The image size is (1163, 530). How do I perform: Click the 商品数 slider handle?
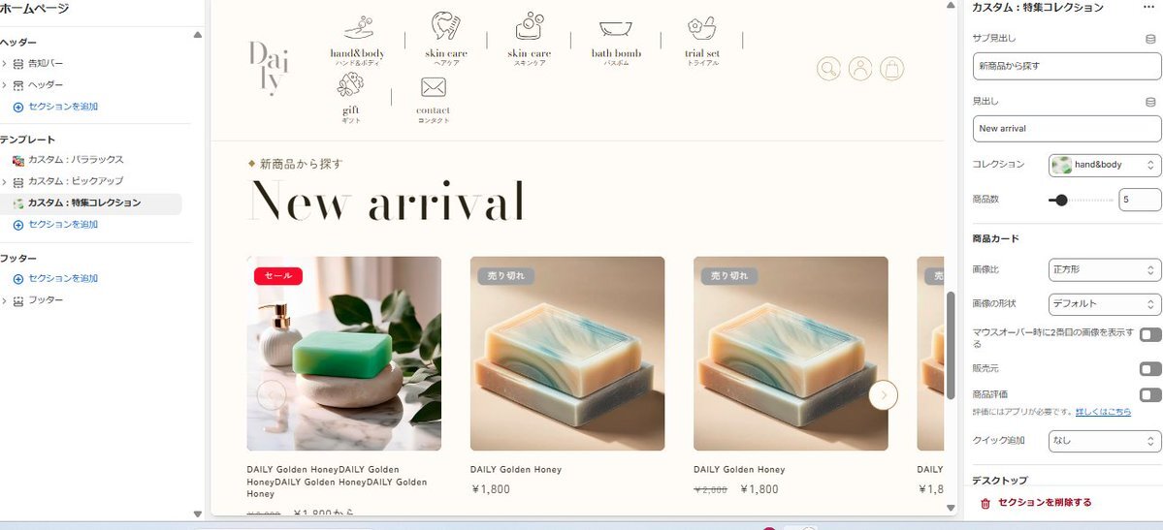click(x=1061, y=200)
